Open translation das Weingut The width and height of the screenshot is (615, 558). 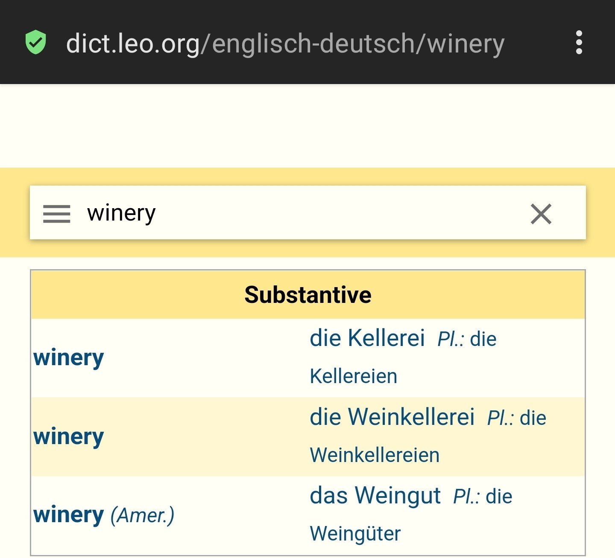375,496
